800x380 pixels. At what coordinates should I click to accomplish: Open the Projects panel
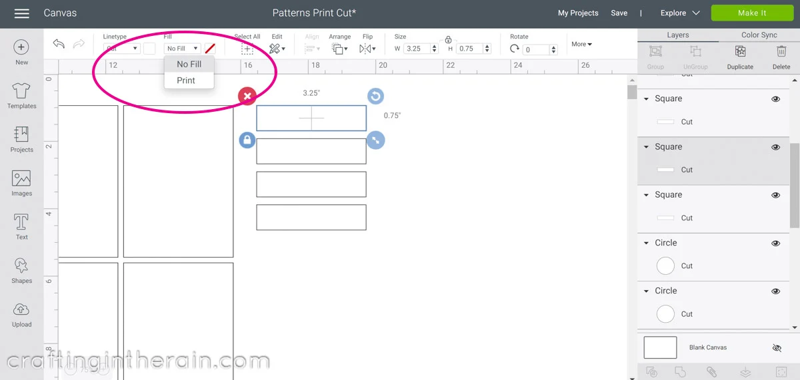21,140
